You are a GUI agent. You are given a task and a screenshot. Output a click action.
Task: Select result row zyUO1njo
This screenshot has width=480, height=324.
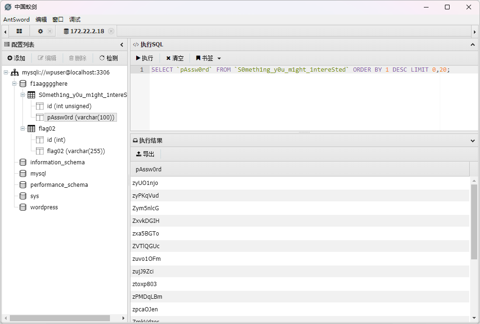300,183
